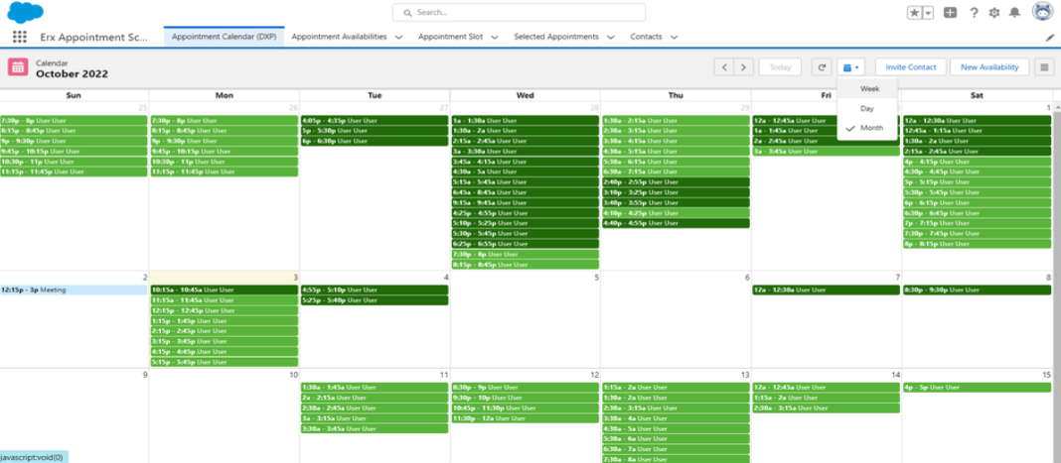Expand the Appointment Availabilities tab chevron

pyautogui.click(x=398, y=38)
